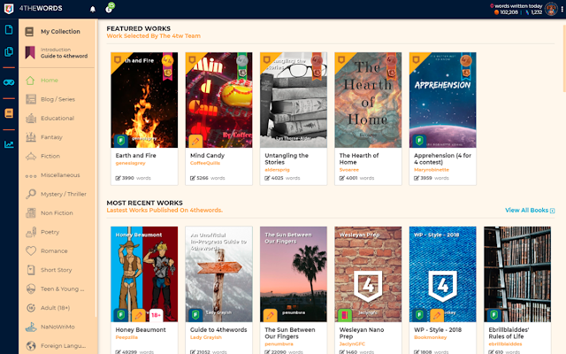Open the Honey Beaumont cover
The image size is (566, 354).
(144, 274)
